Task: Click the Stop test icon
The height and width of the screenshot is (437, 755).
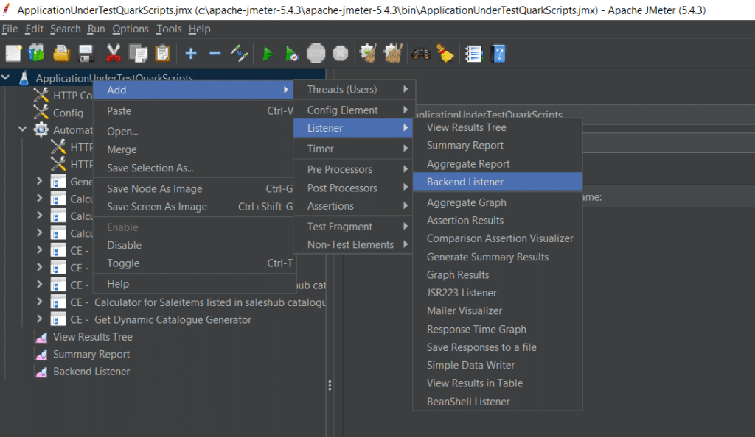Action: pyautogui.click(x=316, y=53)
